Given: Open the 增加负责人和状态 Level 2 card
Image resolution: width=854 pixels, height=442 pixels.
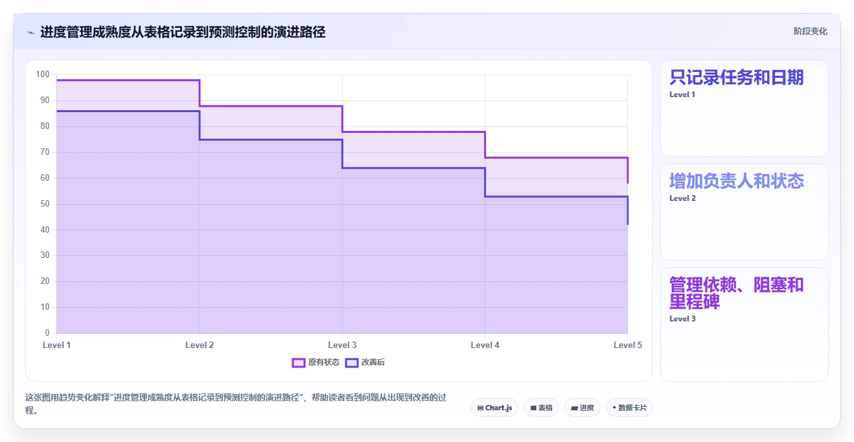Looking at the screenshot, I should pyautogui.click(x=744, y=212).
